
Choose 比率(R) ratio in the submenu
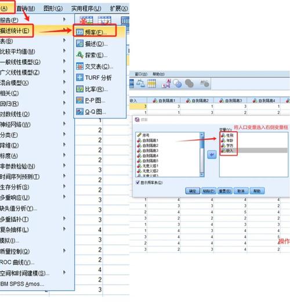92,89
